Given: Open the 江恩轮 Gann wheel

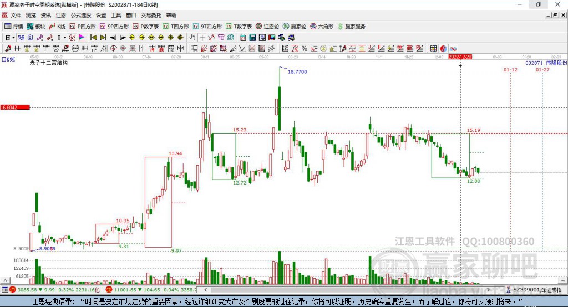Looking at the screenshot, I should [267, 27].
